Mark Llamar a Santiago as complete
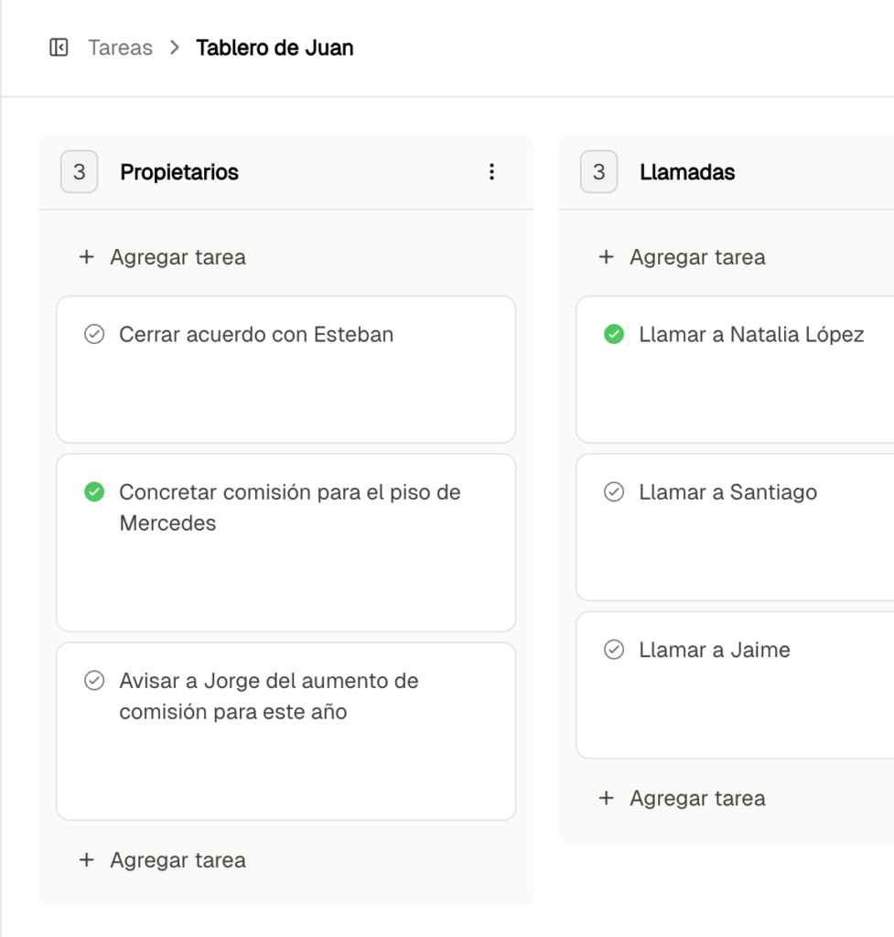This screenshot has width=894, height=937. pyautogui.click(x=614, y=492)
